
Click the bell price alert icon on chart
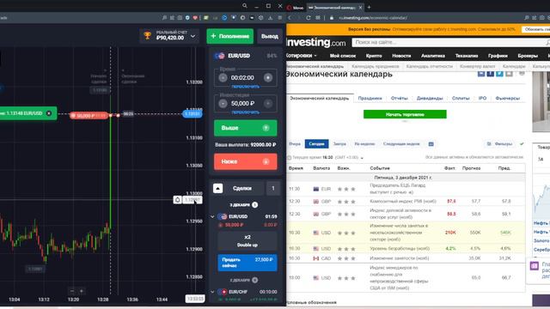[178, 200]
